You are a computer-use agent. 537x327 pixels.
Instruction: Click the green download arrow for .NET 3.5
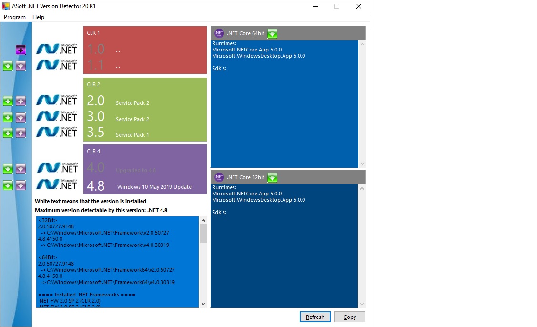pos(8,133)
